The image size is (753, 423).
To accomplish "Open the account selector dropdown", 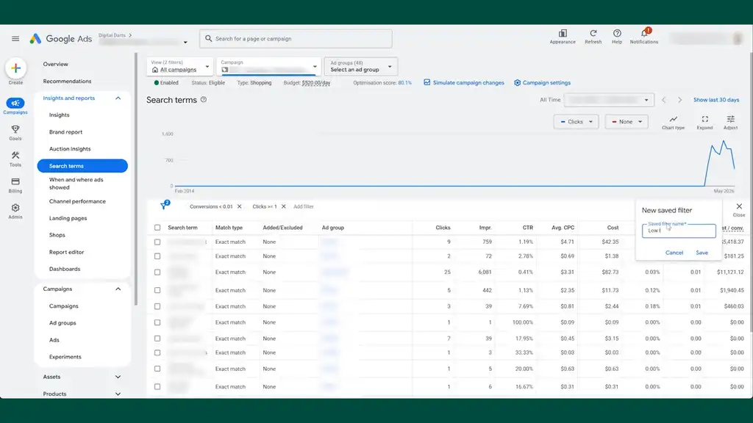I will 185,42.
